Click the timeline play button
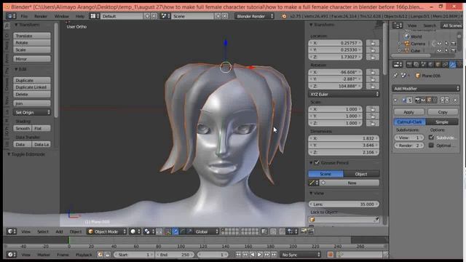This screenshot has width=466, height=262. click(259, 255)
